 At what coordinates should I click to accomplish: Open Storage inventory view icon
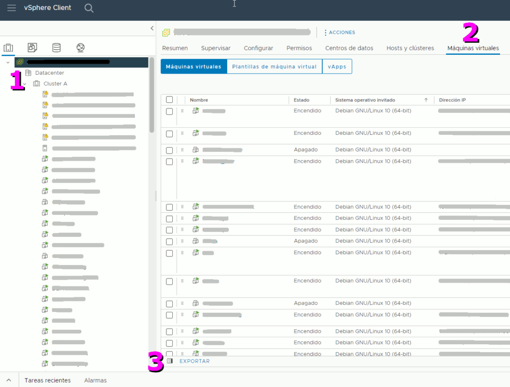[56, 47]
